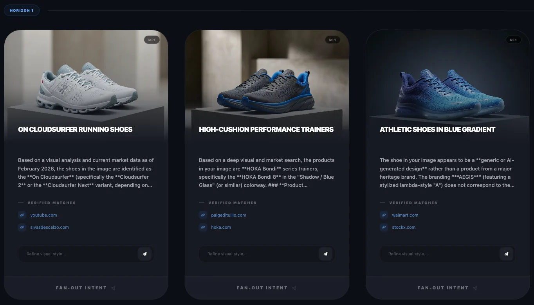Open the hoka.com verified match
Viewport: 534px width, 305px height.
[221, 227]
